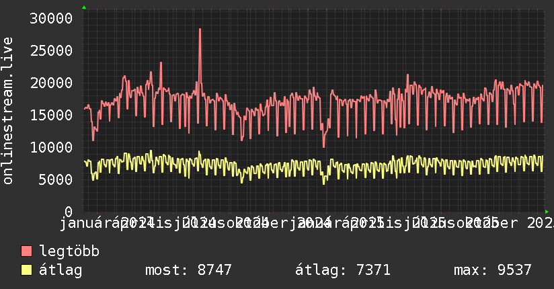Image resolution: width=554 pixels, height=289 pixels.
Task: Select the átlag: 7371 statistic
Action: tap(343, 270)
